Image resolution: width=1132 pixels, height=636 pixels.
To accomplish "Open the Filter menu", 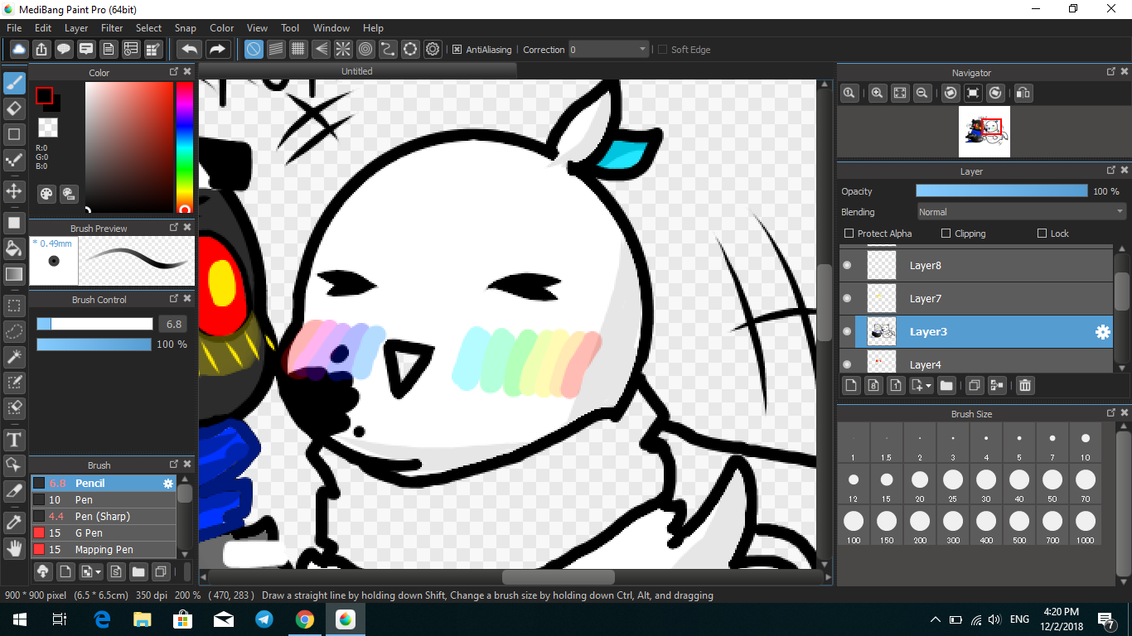I will (112, 28).
